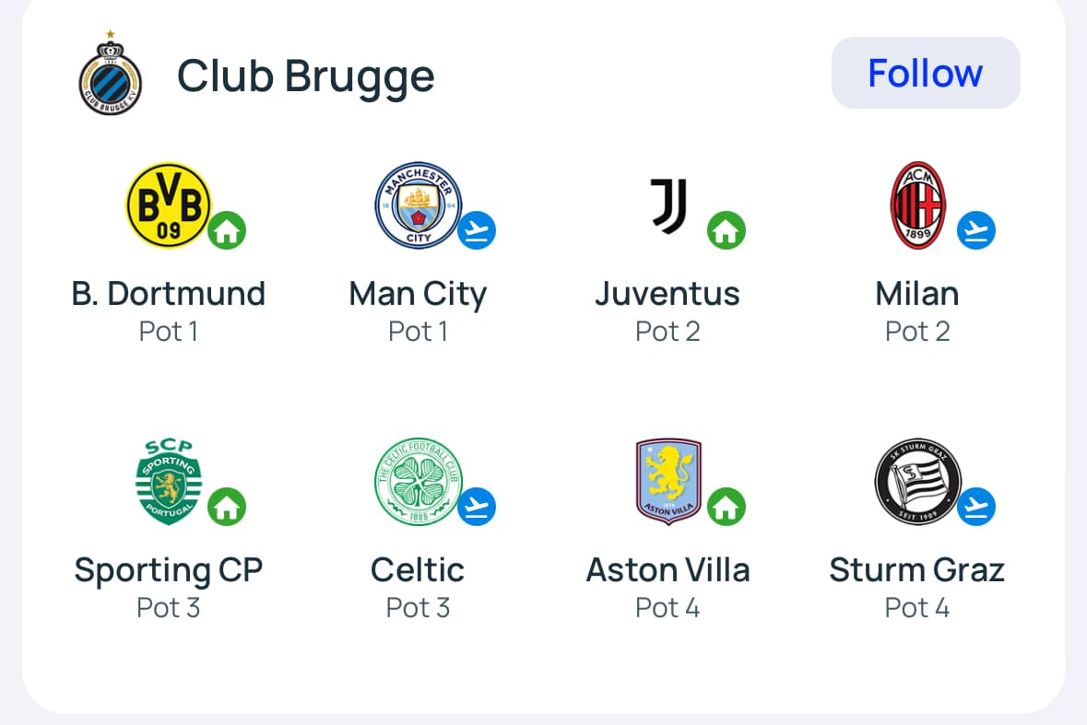The width and height of the screenshot is (1087, 725).
Task: Click the away plane badge beside Milan
Action: coord(976,230)
